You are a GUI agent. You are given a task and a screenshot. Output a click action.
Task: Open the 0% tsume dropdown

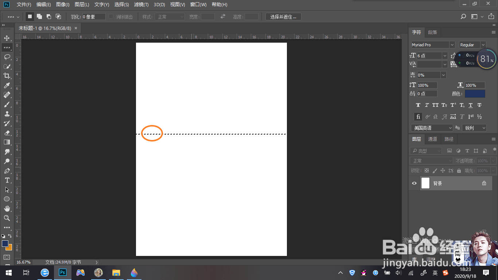coord(443,75)
